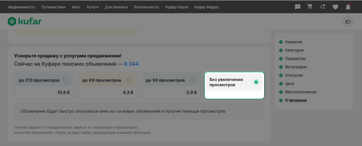Open notifications bell icon

tap(348, 7)
